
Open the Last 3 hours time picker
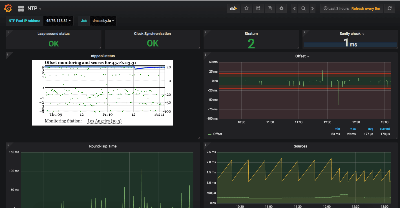(x=336, y=8)
